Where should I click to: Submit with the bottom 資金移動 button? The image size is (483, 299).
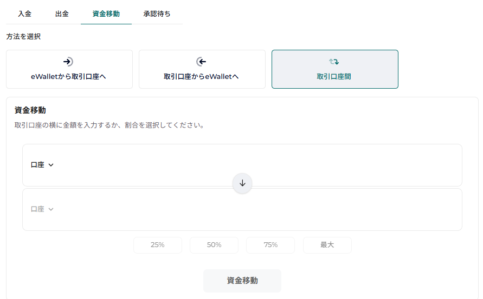(242, 281)
